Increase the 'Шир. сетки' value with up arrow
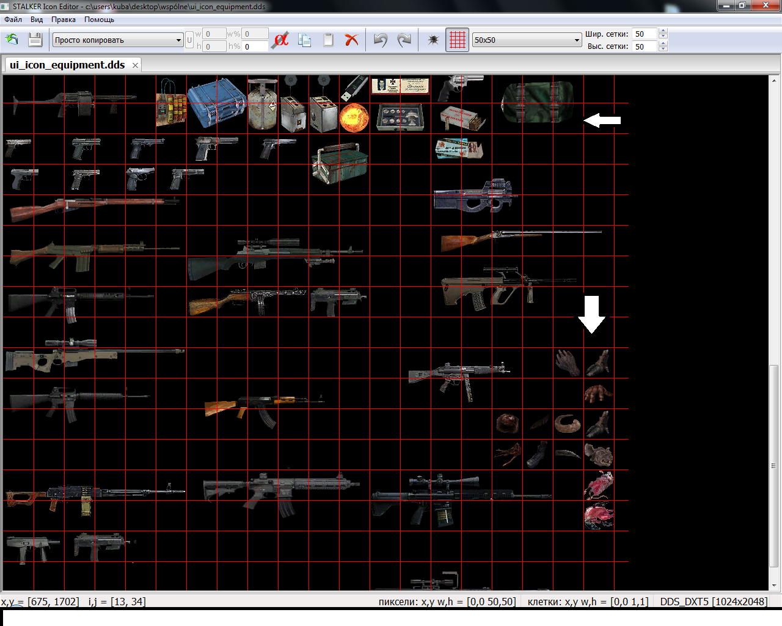The image size is (782, 626). pos(663,31)
